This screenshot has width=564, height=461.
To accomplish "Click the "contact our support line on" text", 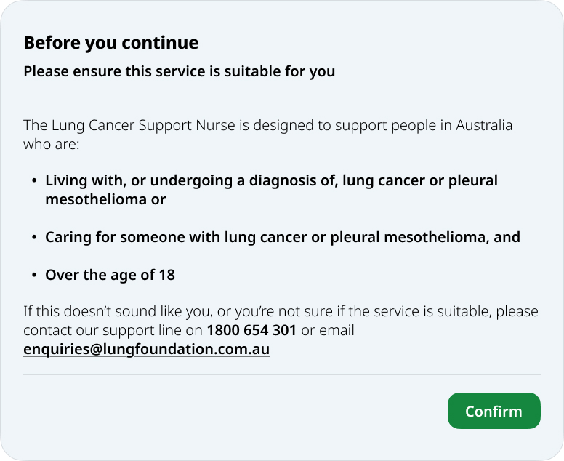I will tap(113, 331).
